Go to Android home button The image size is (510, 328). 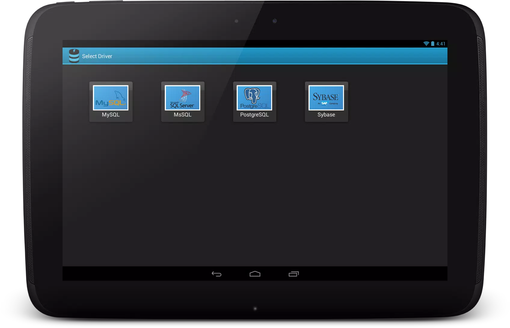[x=255, y=274]
